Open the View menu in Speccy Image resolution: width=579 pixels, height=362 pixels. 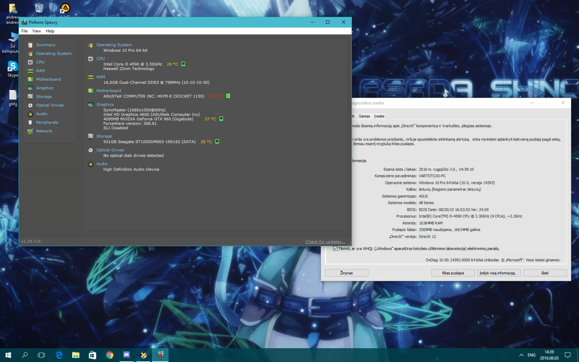pyautogui.click(x=37, y=31)
